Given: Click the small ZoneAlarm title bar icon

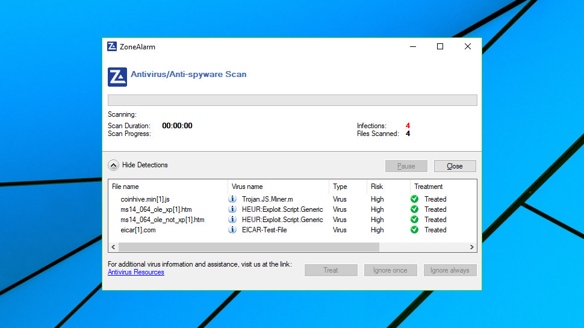Looking at the screenshot, I should click(112, 46).
